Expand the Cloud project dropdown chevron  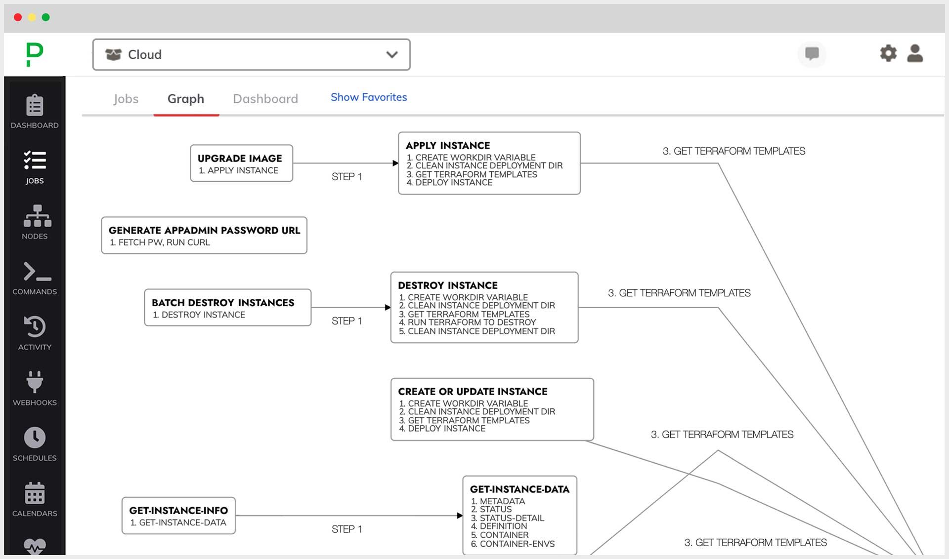point(391,54)
